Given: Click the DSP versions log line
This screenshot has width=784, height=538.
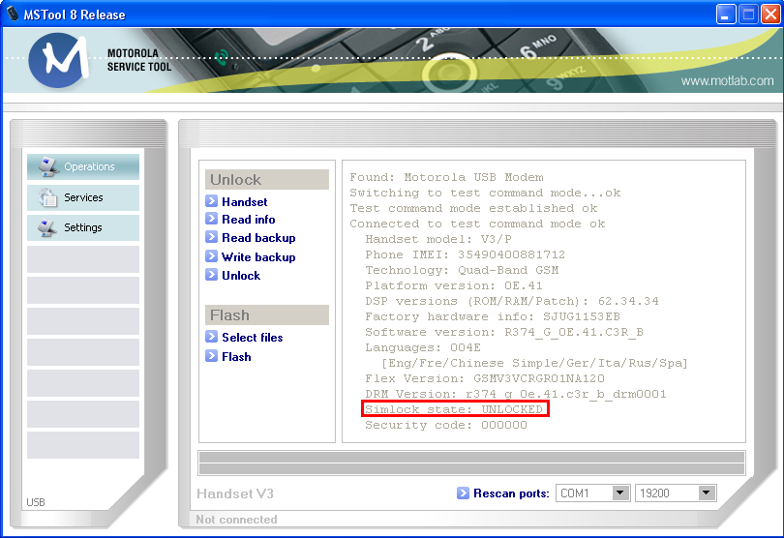Looking at the screenshot, I should click(511, 301).
